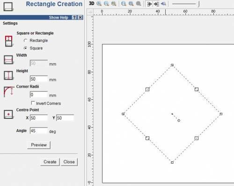The height and width of the screenshot is (186, 234).
Task: Click the Height value input field
Action: [39, 79]
